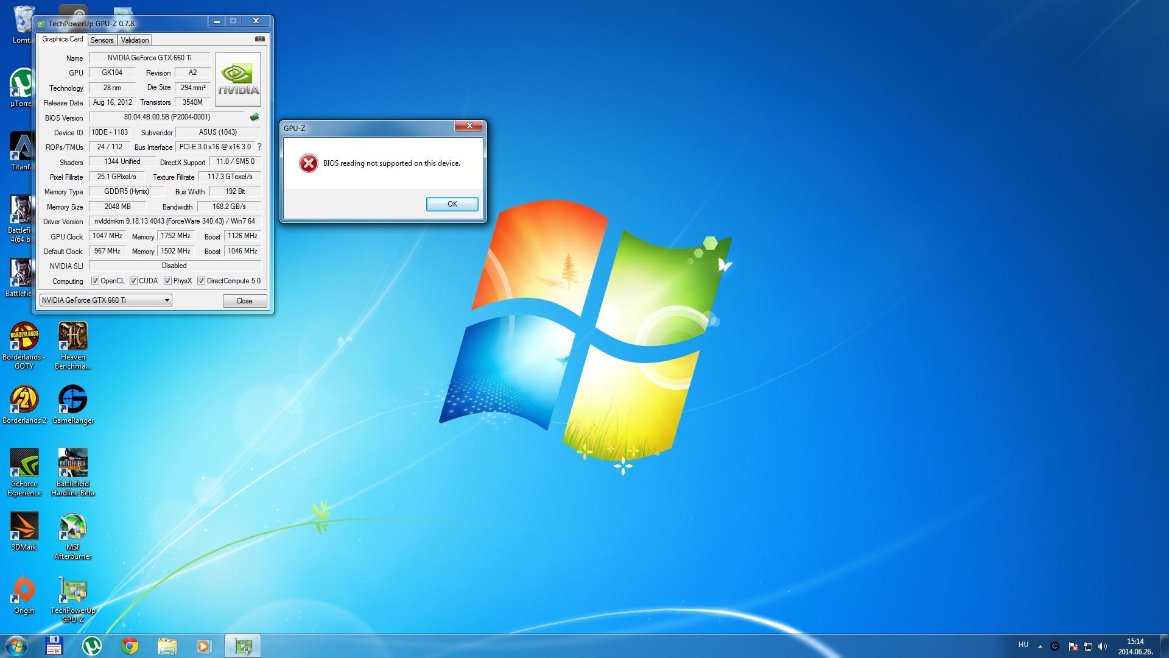The height and width of the screenshot is (658, 1169).
Task: Close the GPU-Z error dialog with X
Action: tap(469, 126)
